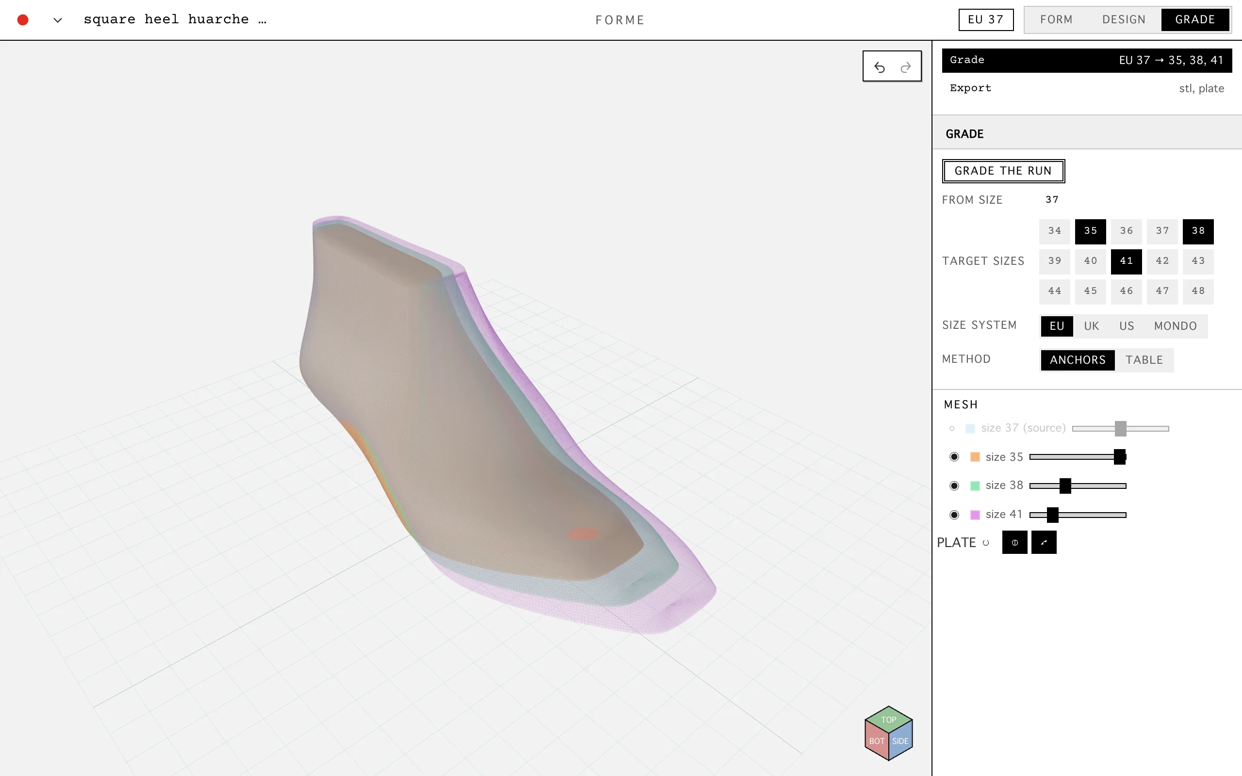Toggle size 41 mesh visibility radio
This screenshot has height=776, width=1242.
954,515
